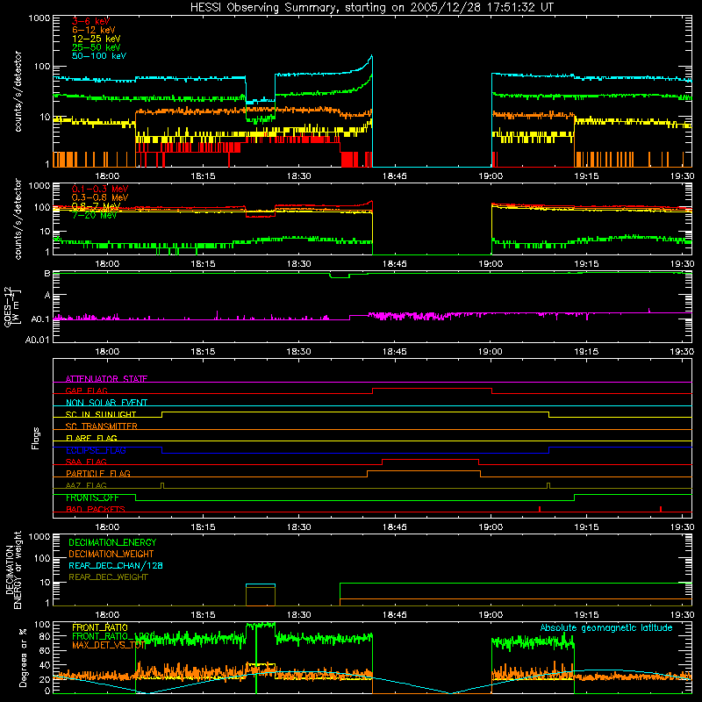Select the red BAD_PACKETS label
This screenshot has width=702, height=702.
coord(96,509)
